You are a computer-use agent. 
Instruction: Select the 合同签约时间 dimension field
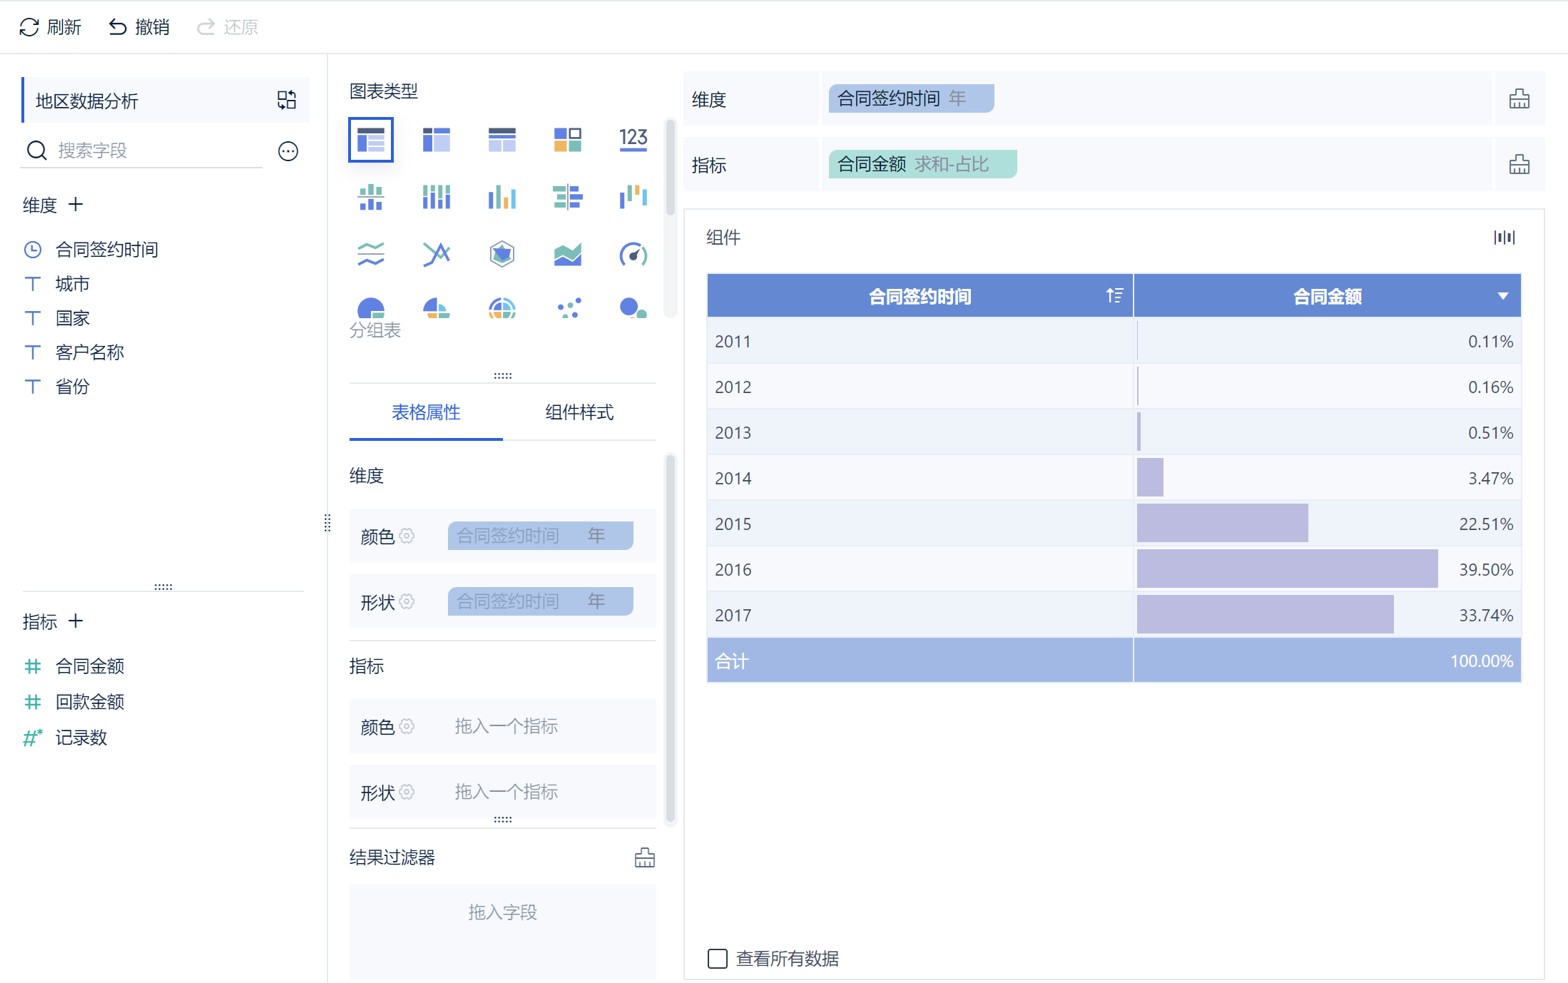point(107,250)
